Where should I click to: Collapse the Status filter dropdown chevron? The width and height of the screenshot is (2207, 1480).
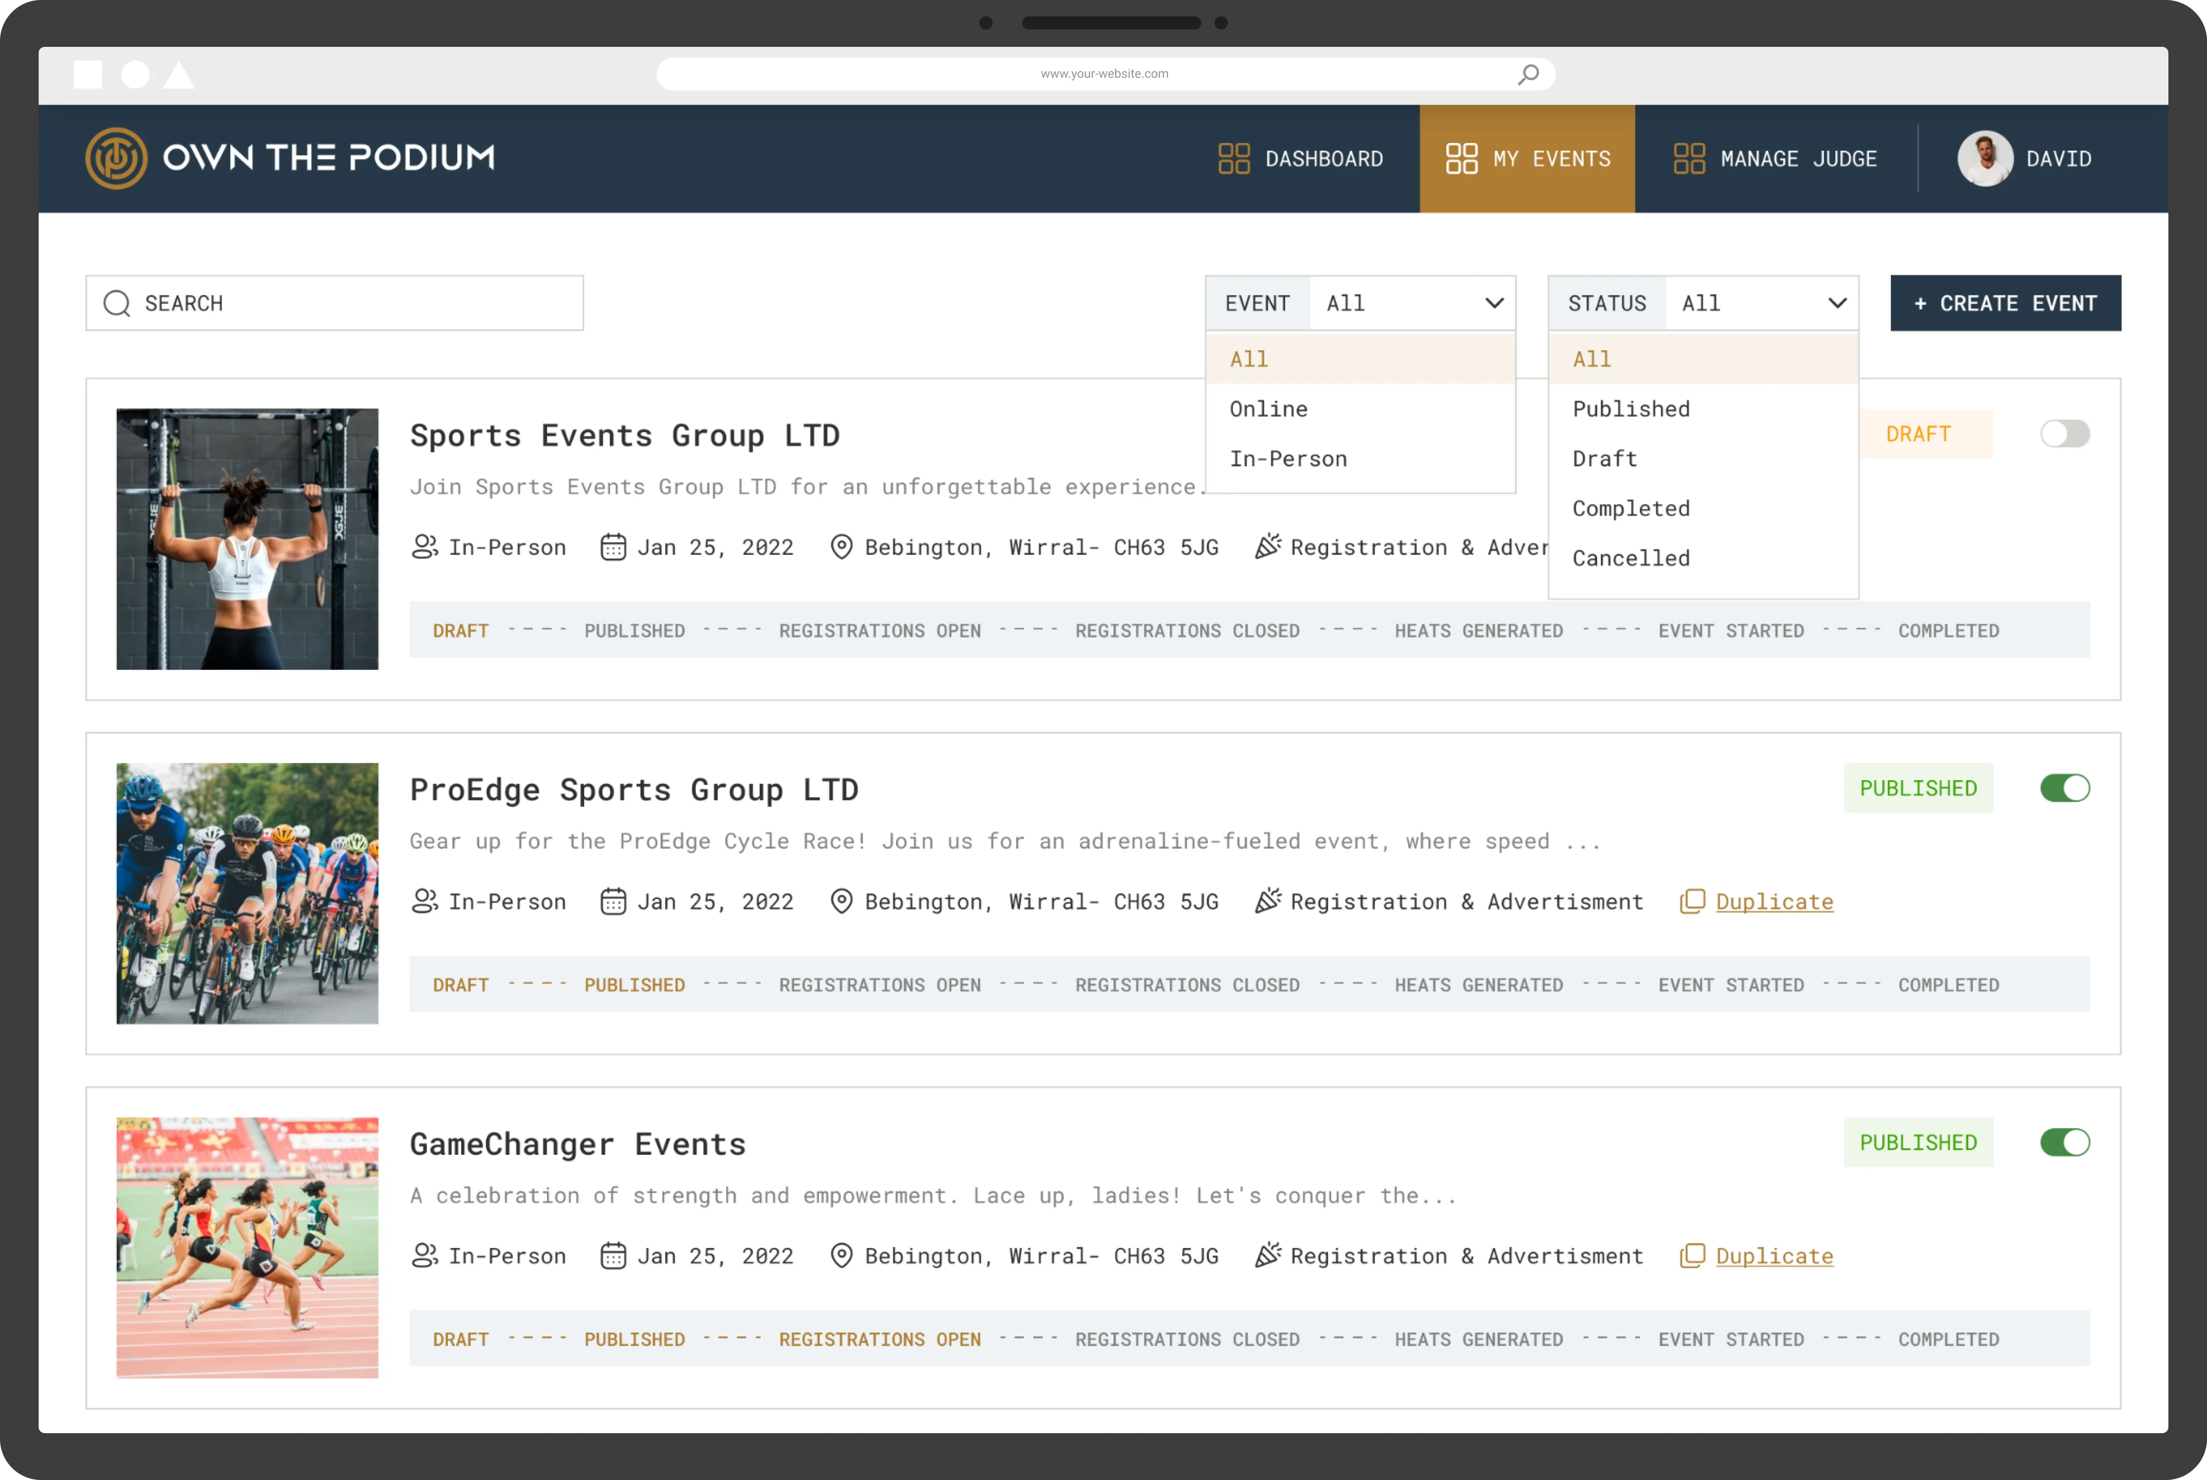(1837, 303)
